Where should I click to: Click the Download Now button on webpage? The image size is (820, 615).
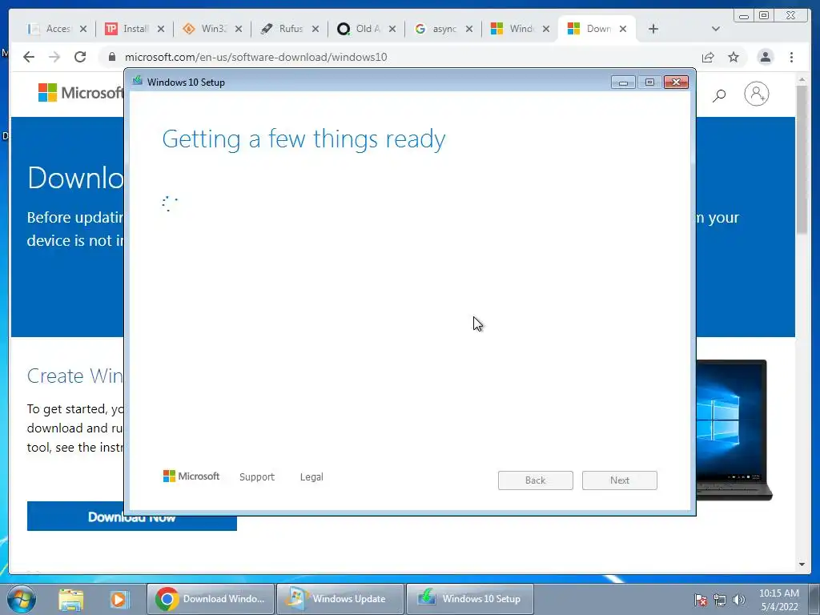132,517
